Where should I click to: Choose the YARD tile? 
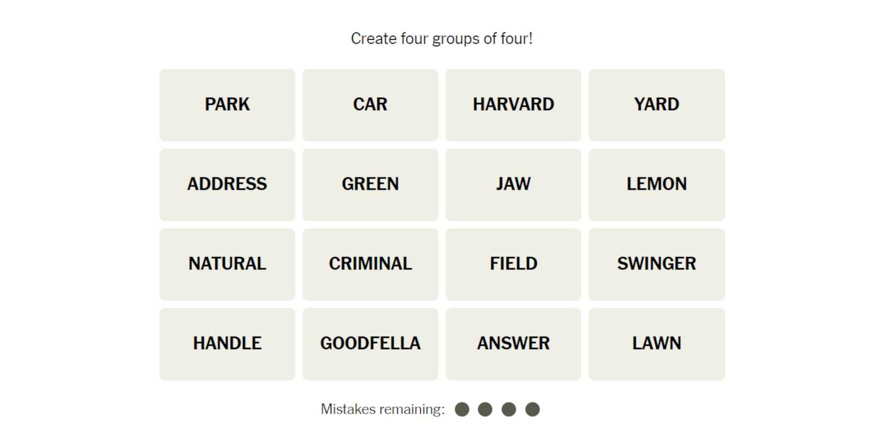point(656,105)
